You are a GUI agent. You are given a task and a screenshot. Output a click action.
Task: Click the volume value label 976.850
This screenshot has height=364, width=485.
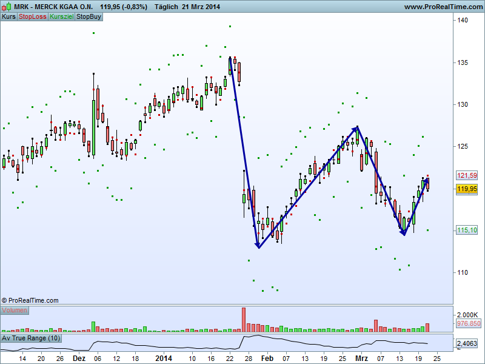pyautogui.click(x=469, y=323)
